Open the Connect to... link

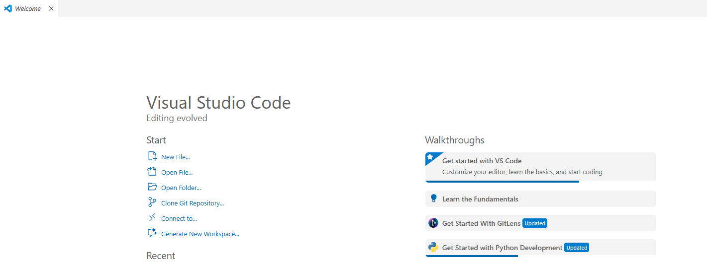coord(179,218)
